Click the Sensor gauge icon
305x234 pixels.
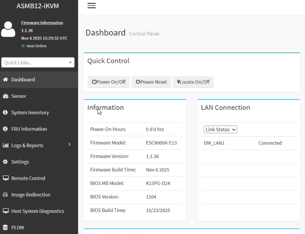click(5, 96)
